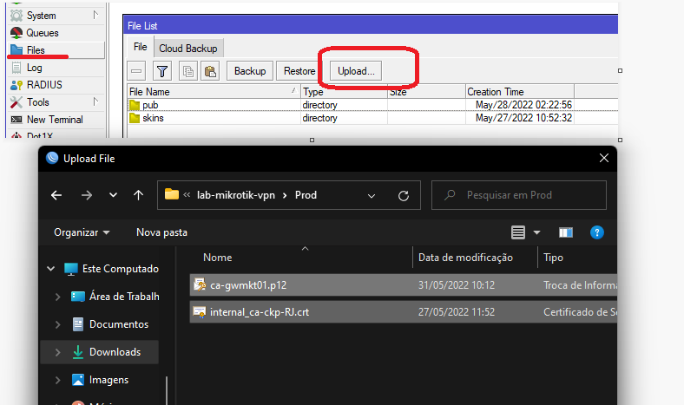Open the System menu in WinBox sidebar
This screenshot has height=405, width=684.
56,16
